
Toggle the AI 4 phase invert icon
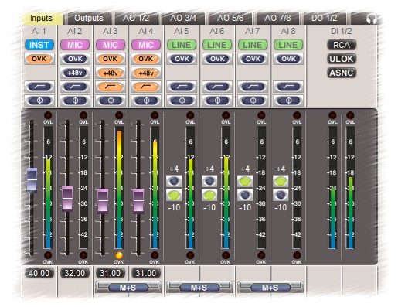[146, 101]
